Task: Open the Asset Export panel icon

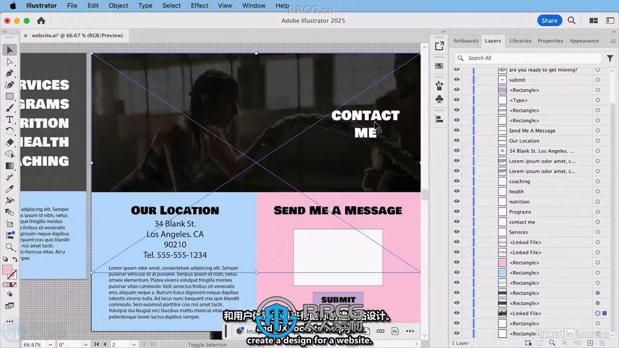Action: point(439,46)
